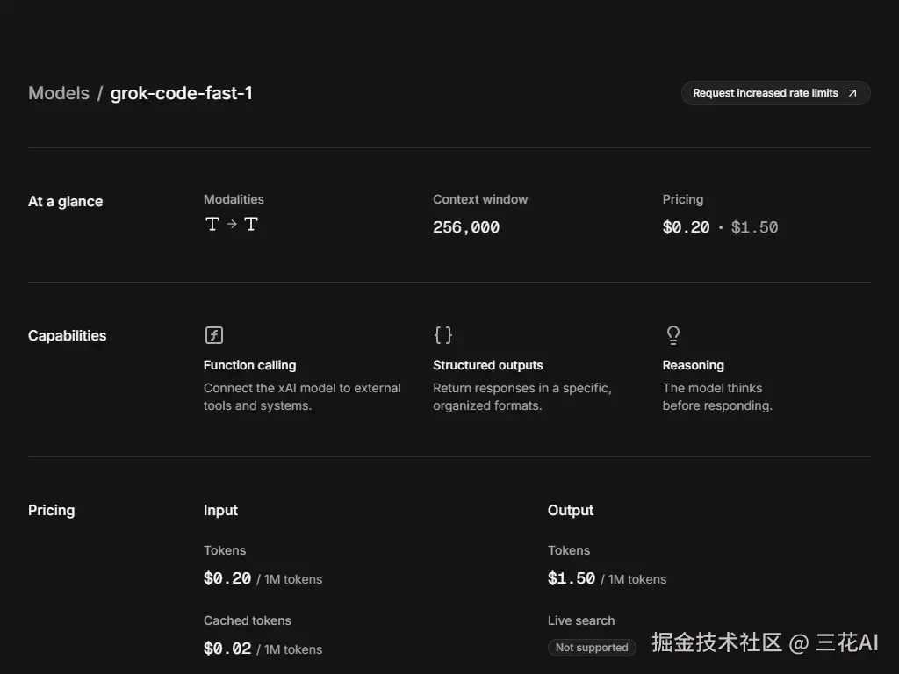Click the Context window label
This screenshot has width=899, height=674.
click(480, 199)
